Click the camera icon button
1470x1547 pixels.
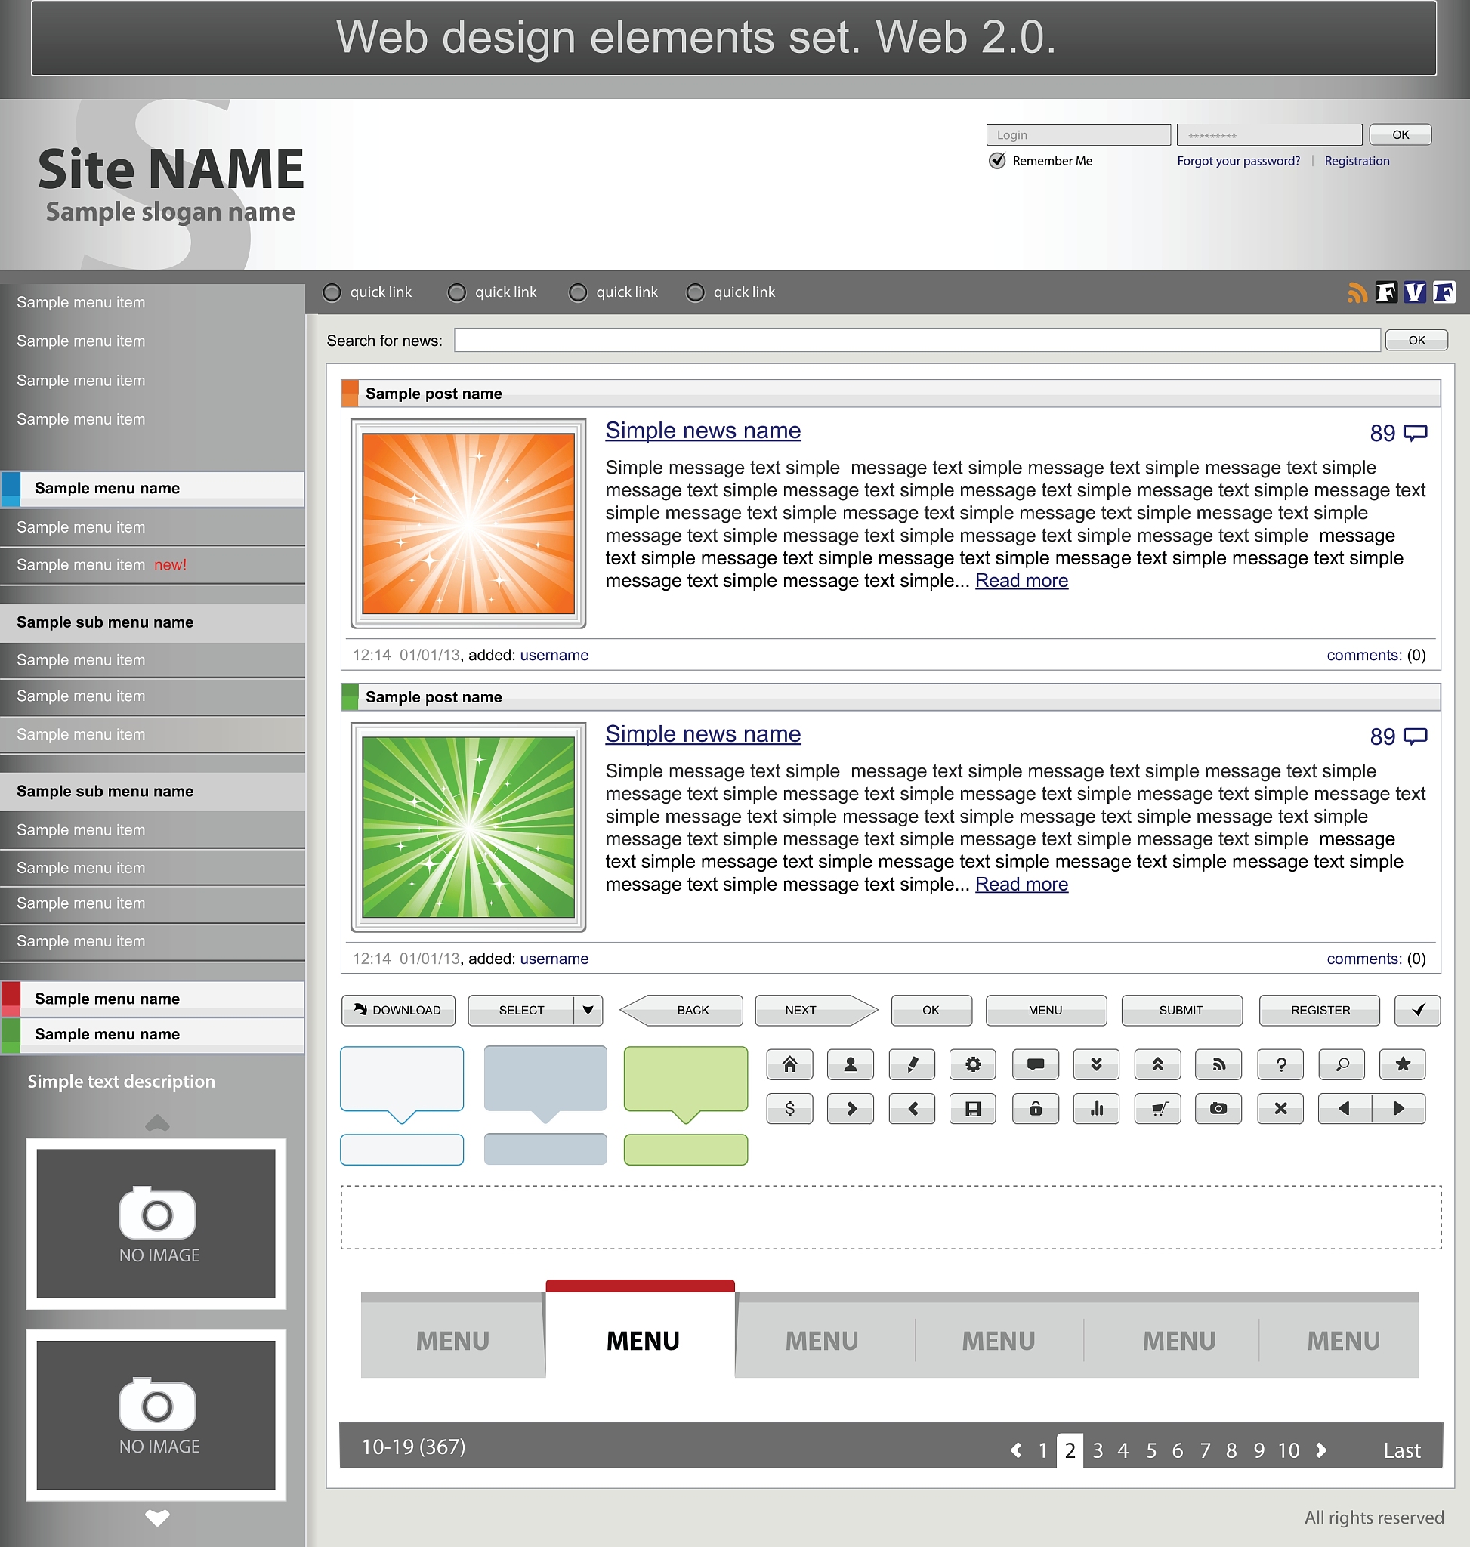1218,1108
